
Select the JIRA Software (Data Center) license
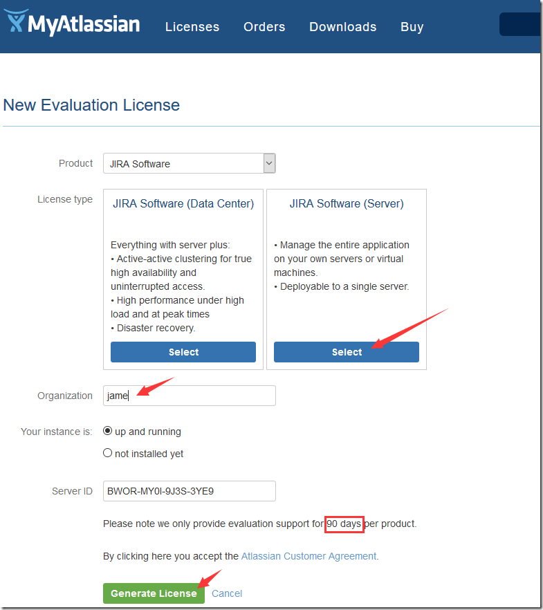tap(183, 352)
